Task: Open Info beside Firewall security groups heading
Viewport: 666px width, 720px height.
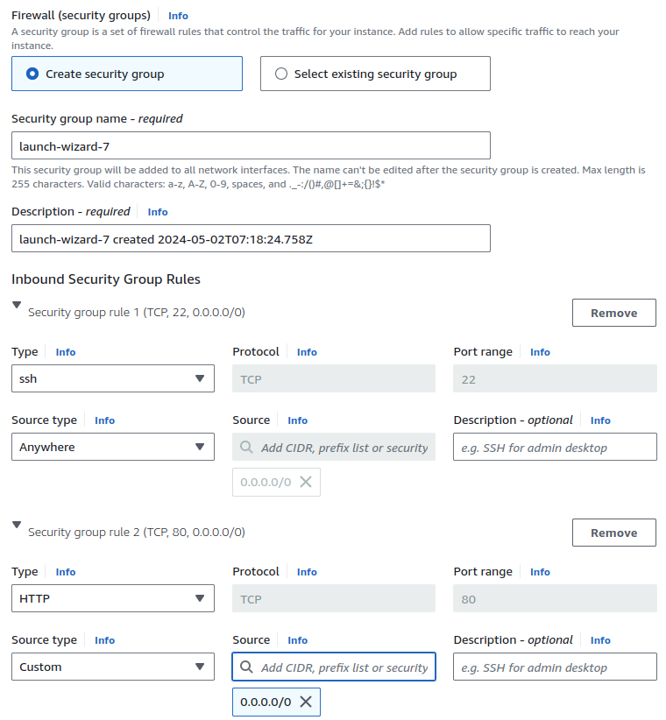Action: (x=178, y=15)
